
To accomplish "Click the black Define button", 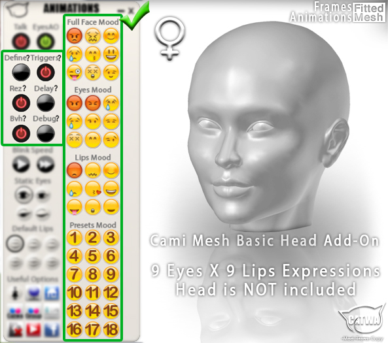I will (x=21, y=73).
